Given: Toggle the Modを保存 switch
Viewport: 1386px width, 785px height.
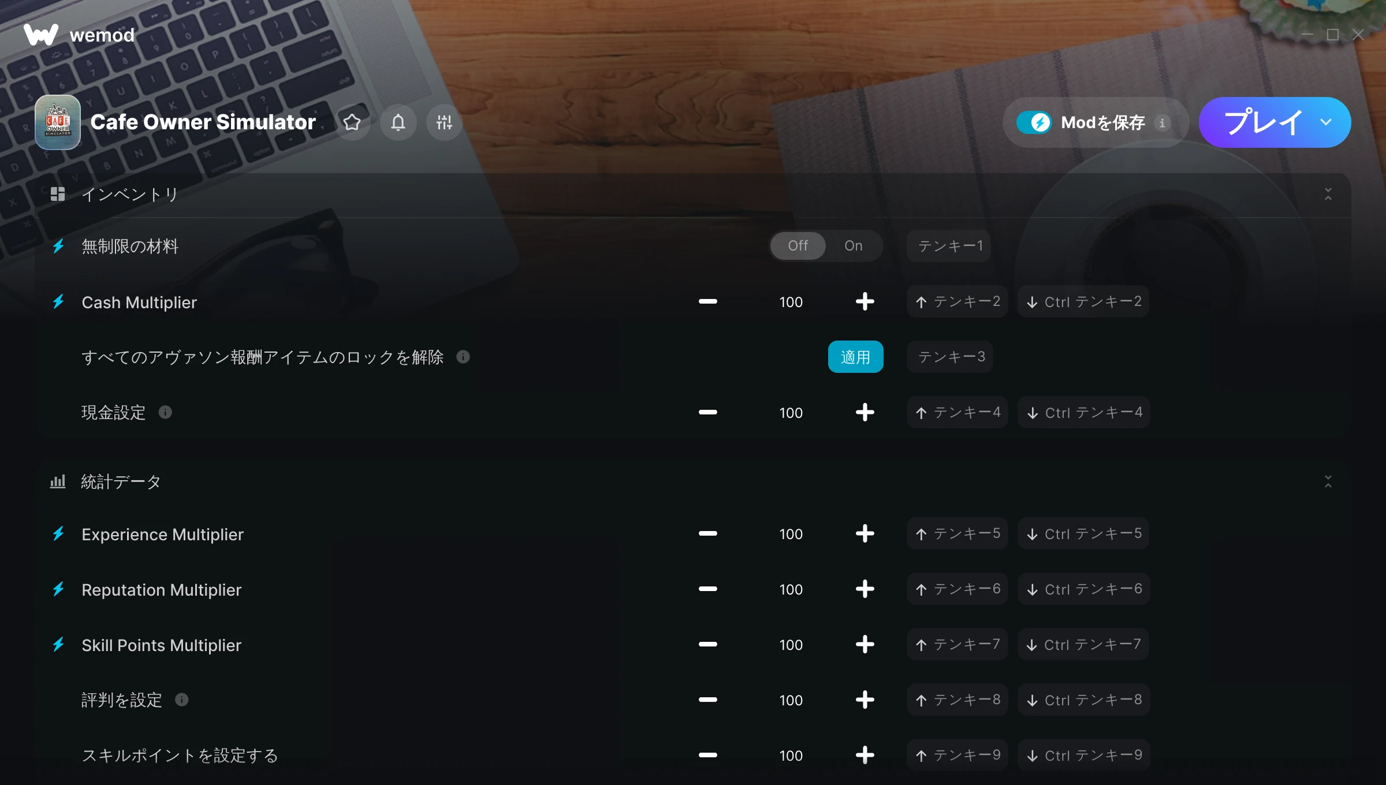Looking at the screenshot, I should 1034,122.
